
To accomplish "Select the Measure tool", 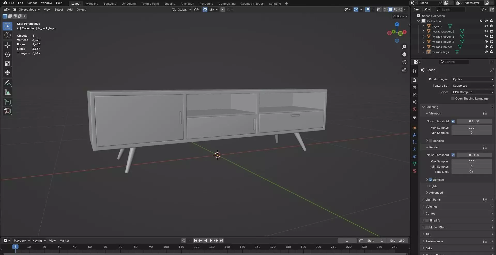I will [x=7, y=92].
